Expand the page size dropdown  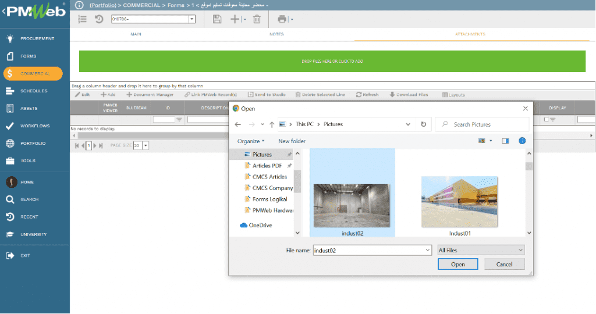pos(145,145)
